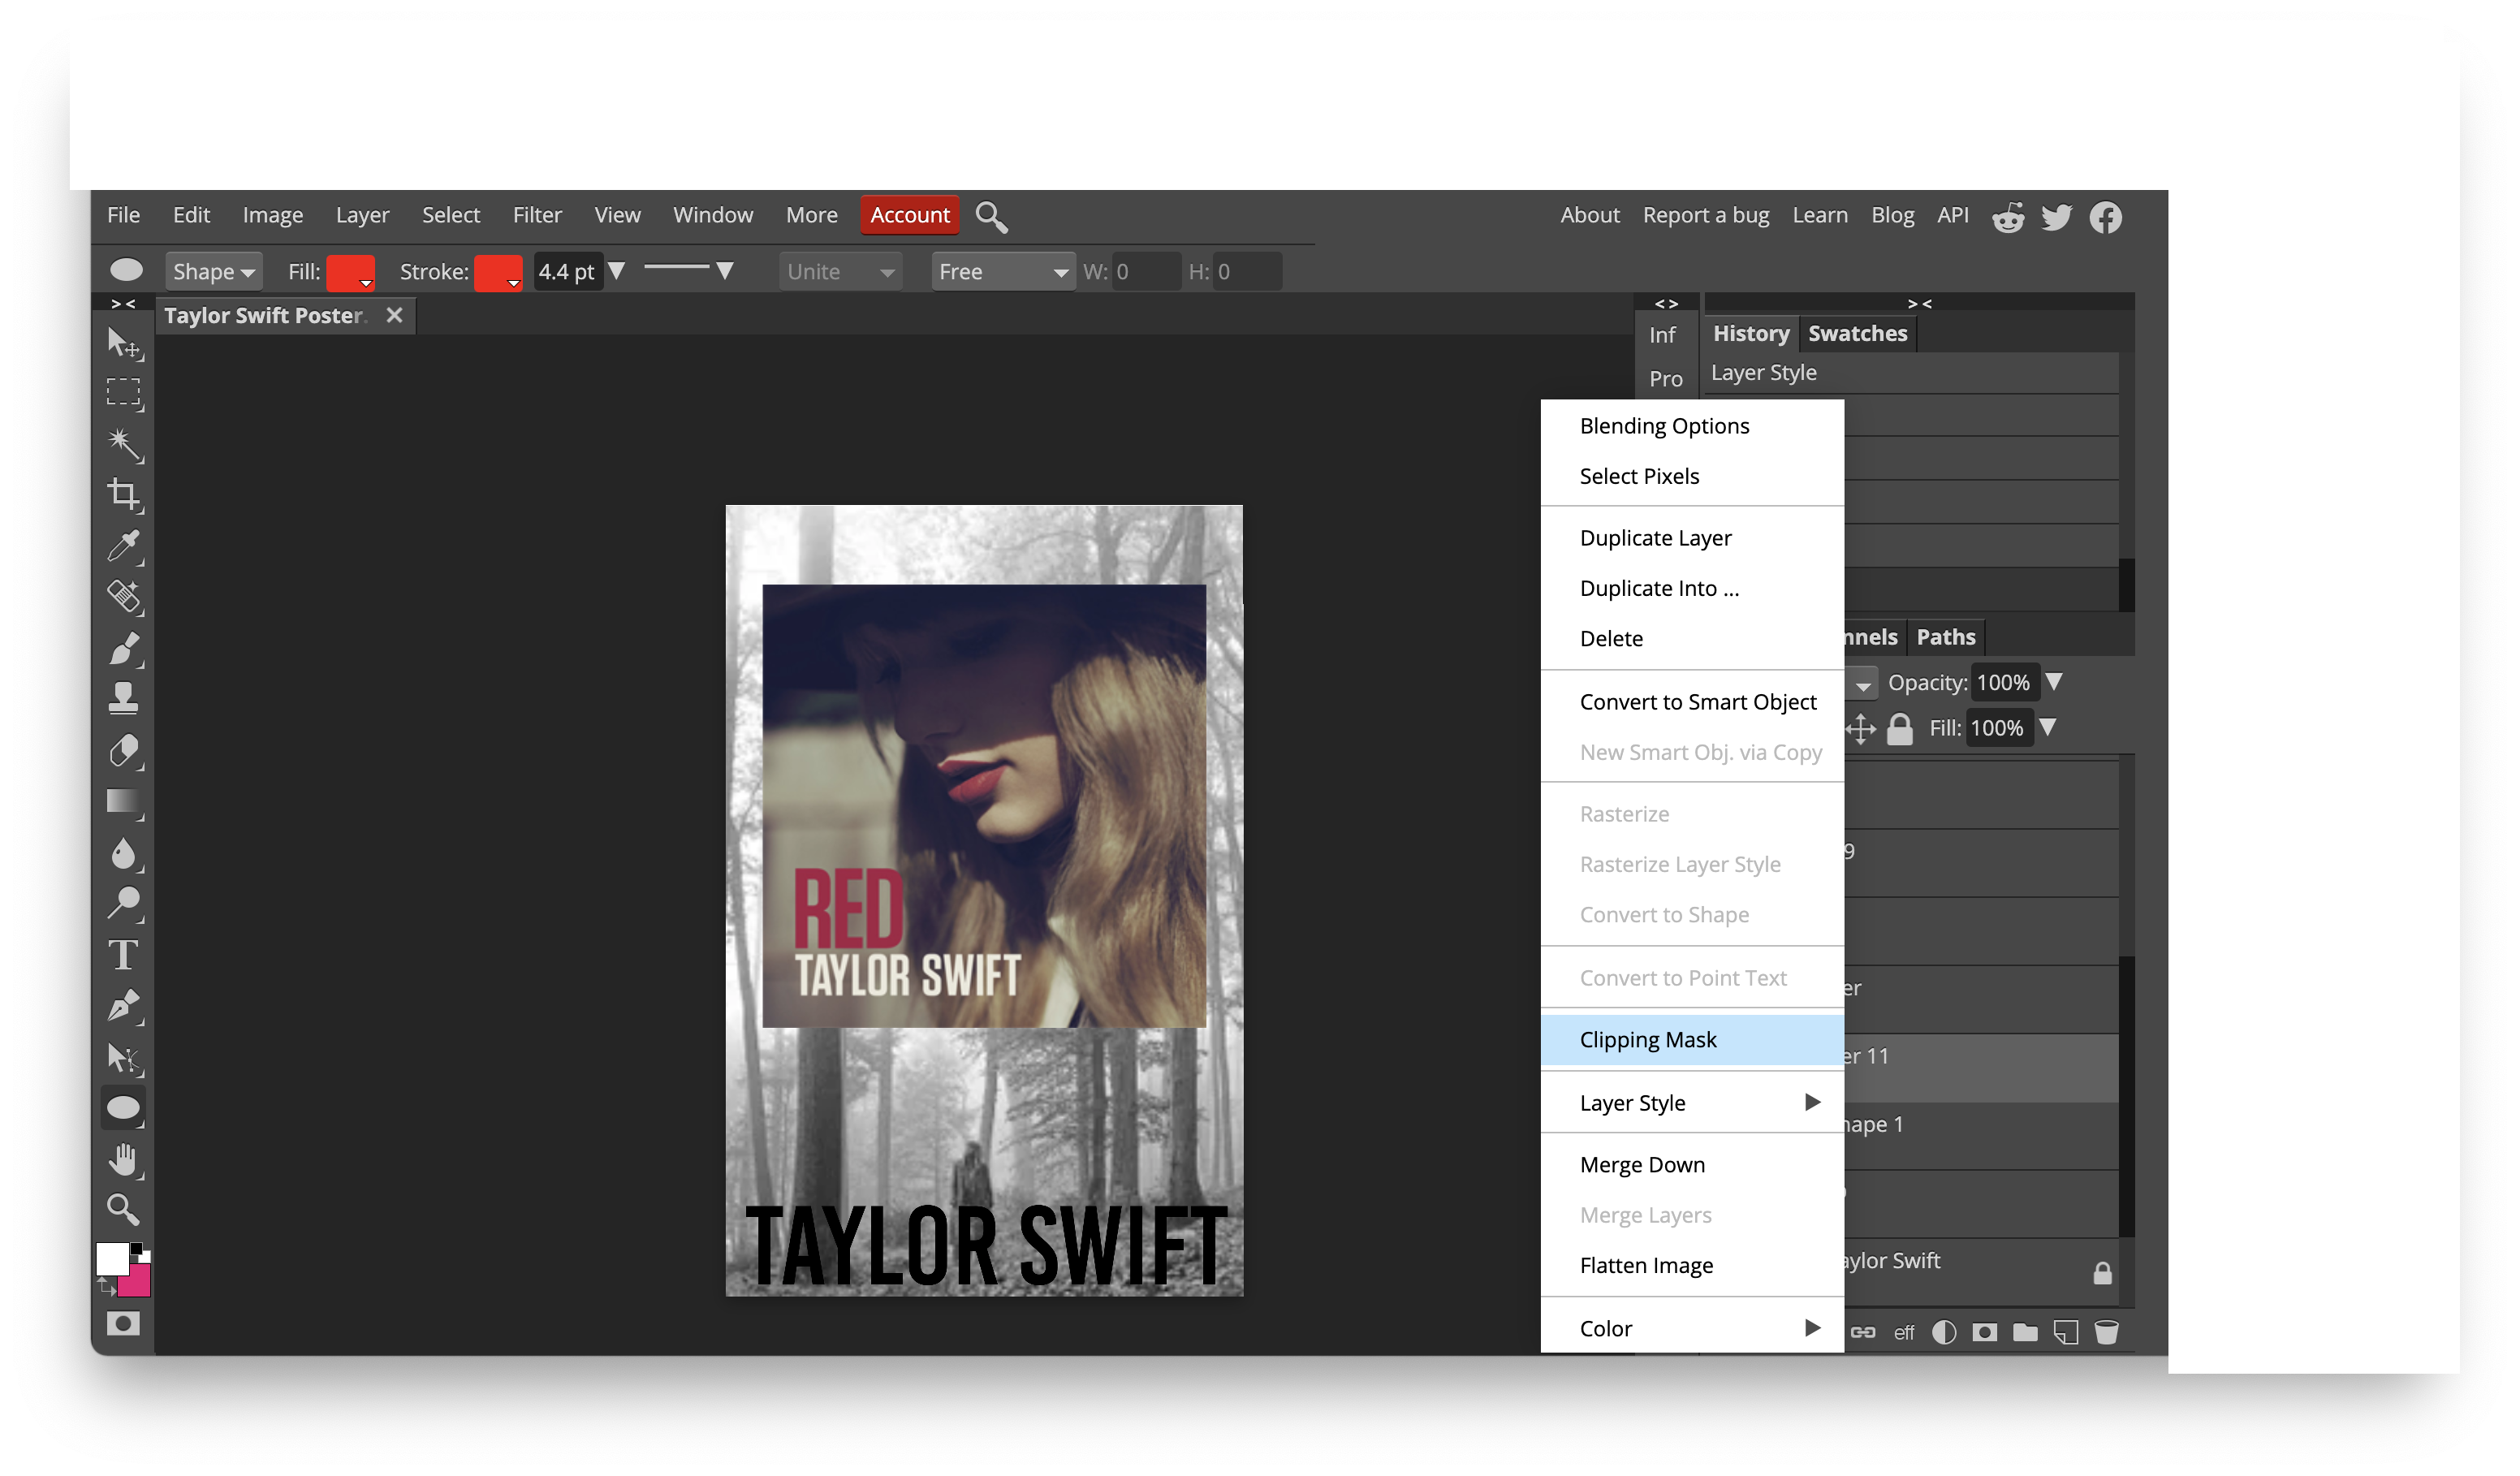Select the Path Select tool

[x=124, y=1058]
